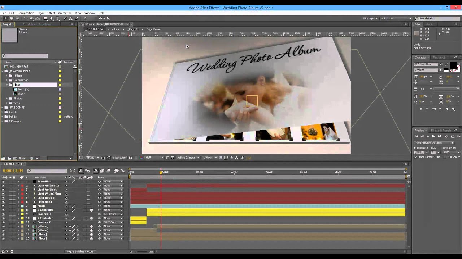Open the RAM Preview Options dropdown
Viewport: 462px width, 259px height.
point(434,143)
